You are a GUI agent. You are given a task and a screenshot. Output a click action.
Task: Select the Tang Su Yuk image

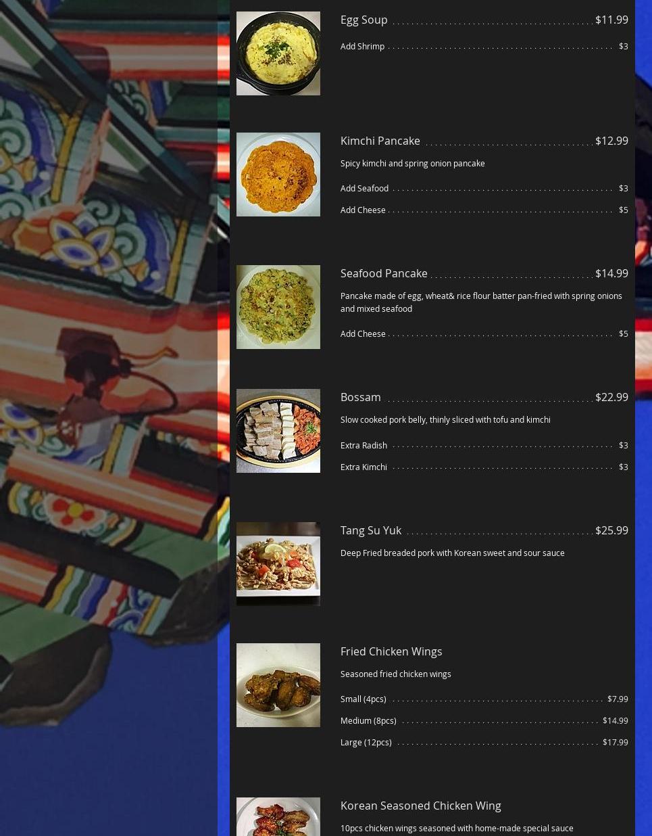click(x=278, y=564)
